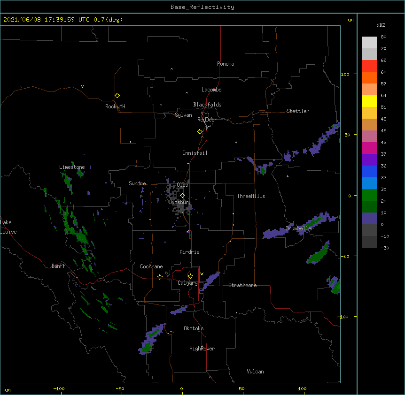Click the yellow diamond marker below Cochrane
Viewport: 405px width, 395px height.
[x=160, y=277]
